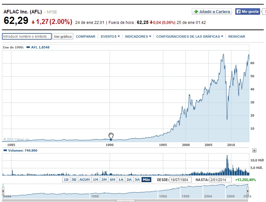Click the Facebook logo icon
The width and height of the screenshot is (266, 202).
tap(239, 11)
